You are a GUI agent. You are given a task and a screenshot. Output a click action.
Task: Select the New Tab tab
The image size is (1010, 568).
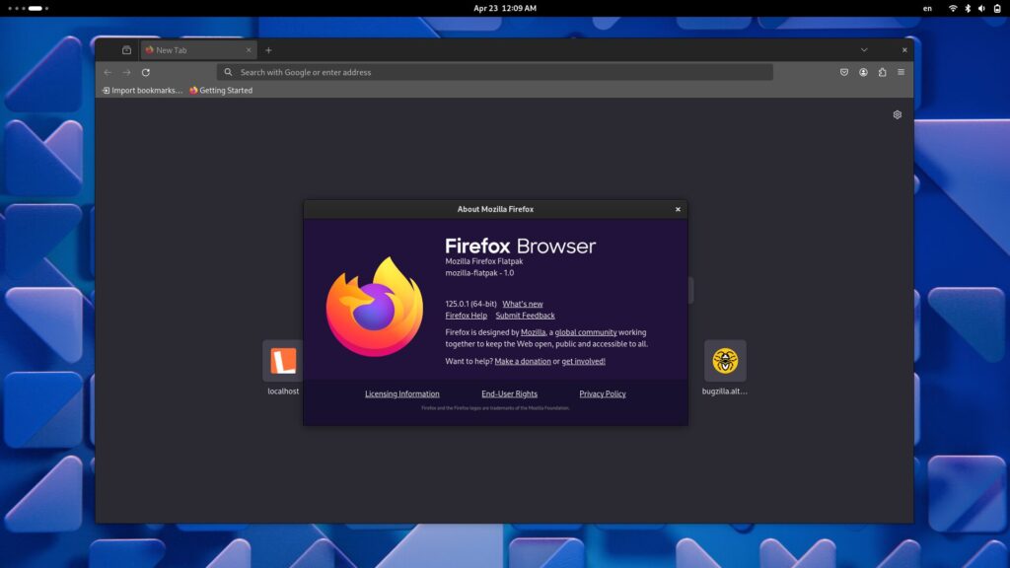pos(187,49)
